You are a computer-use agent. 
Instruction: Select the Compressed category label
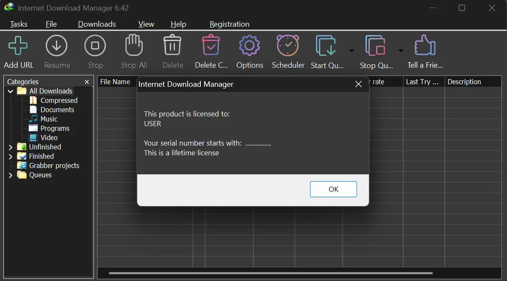tap(59, 100)
